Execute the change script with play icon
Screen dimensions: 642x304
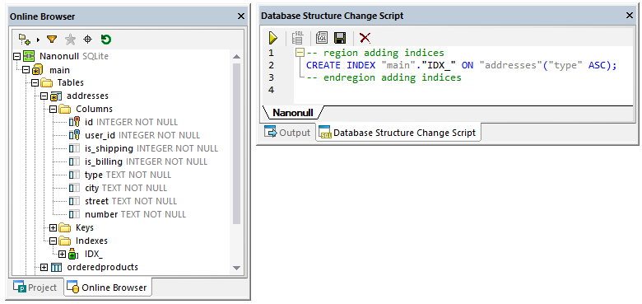273,38
